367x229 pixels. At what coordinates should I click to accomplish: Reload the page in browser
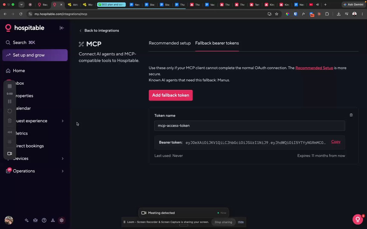[x=21, y=14]
